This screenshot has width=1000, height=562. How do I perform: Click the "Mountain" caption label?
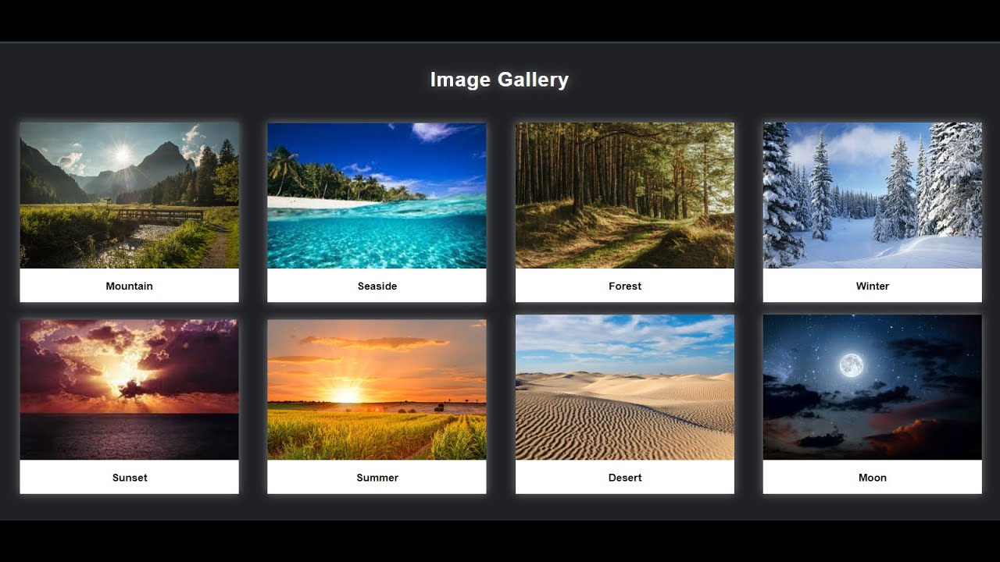coord(130,286)
